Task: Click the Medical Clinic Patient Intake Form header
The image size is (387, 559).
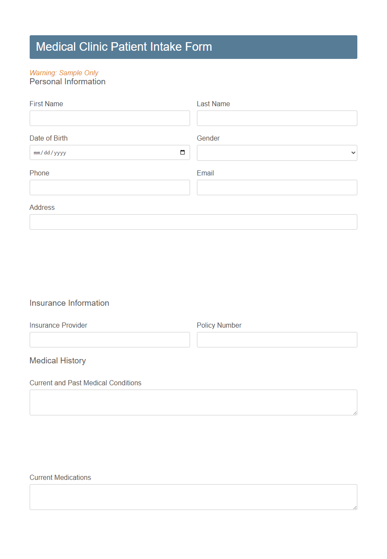Action: [124, 47]
